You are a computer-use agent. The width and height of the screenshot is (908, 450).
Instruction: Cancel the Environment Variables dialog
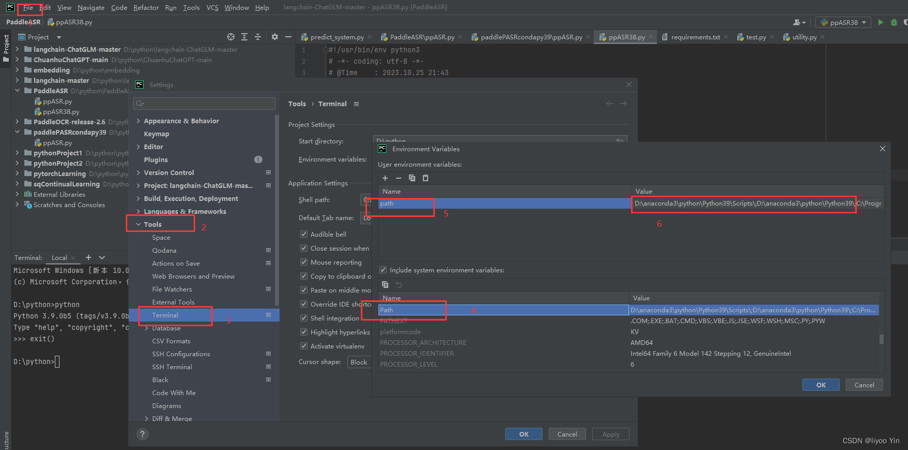(x=865, y=385)
